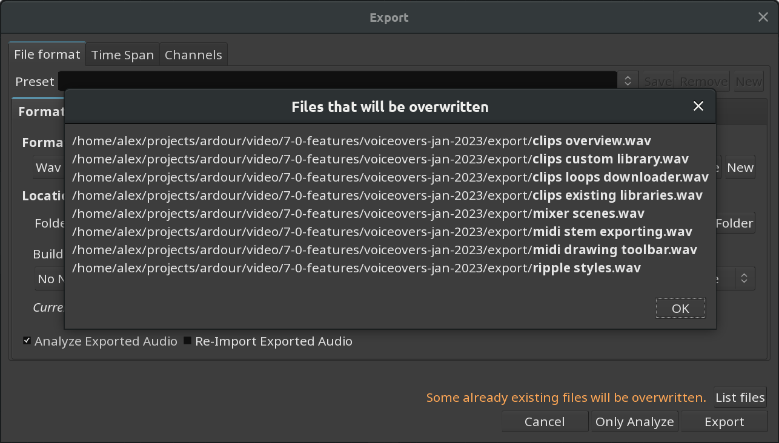Image resolution: width=779 pixels, height=443 pixels.
Task: Click the 'ripple styles.wav' file path
Action: (x=356, y=268)
